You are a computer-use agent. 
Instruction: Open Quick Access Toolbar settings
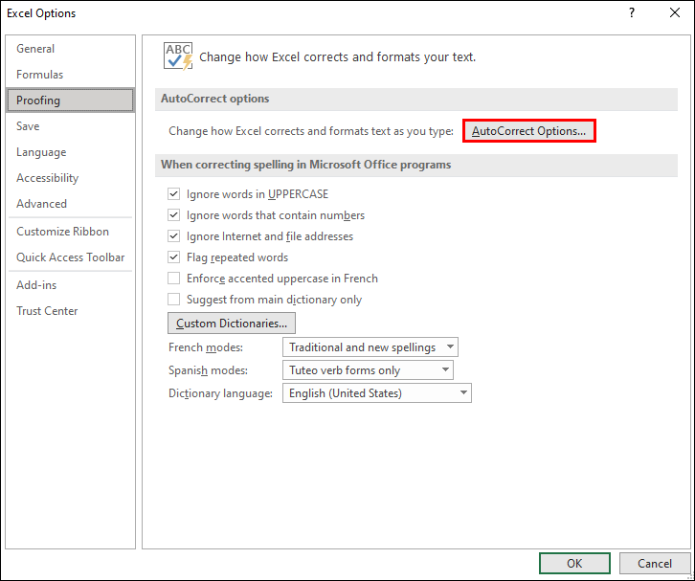[x=71, y=257]
